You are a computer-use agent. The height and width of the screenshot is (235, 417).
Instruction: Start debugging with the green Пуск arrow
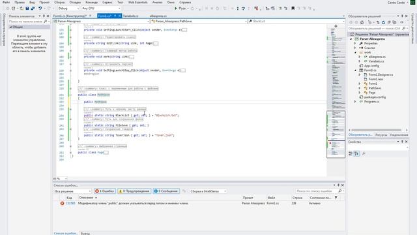click(x=176, y=8)
